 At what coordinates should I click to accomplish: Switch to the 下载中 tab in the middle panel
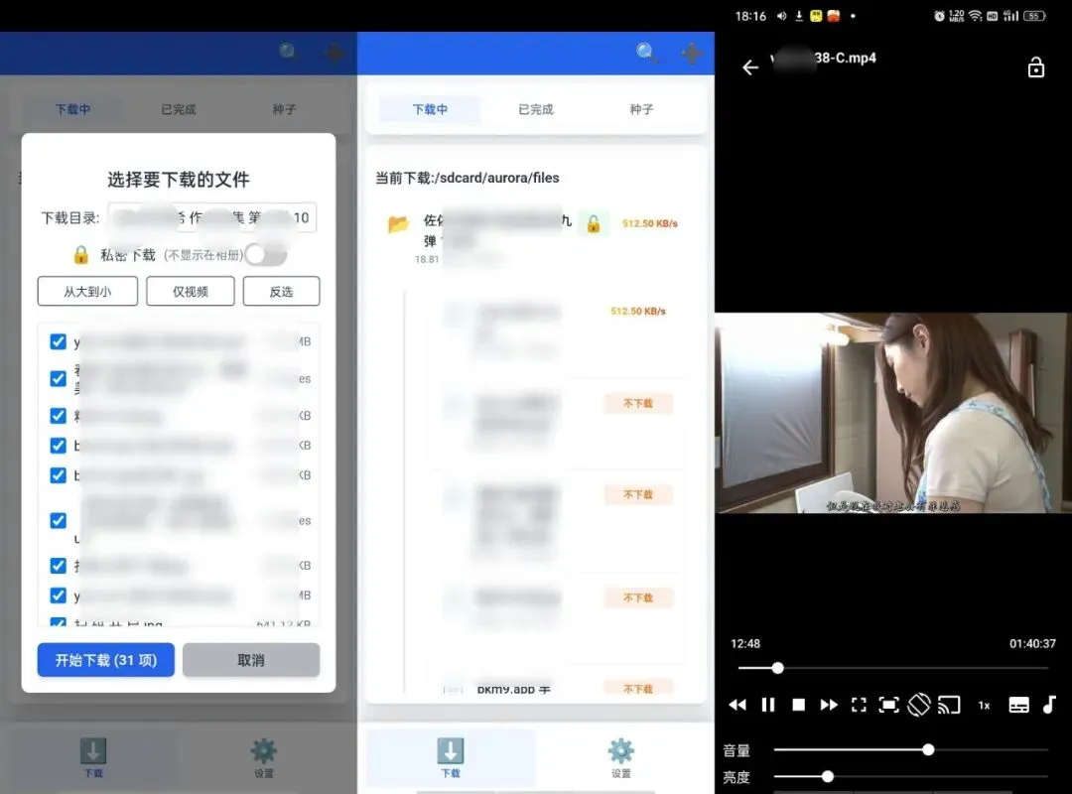click(430, 109)
